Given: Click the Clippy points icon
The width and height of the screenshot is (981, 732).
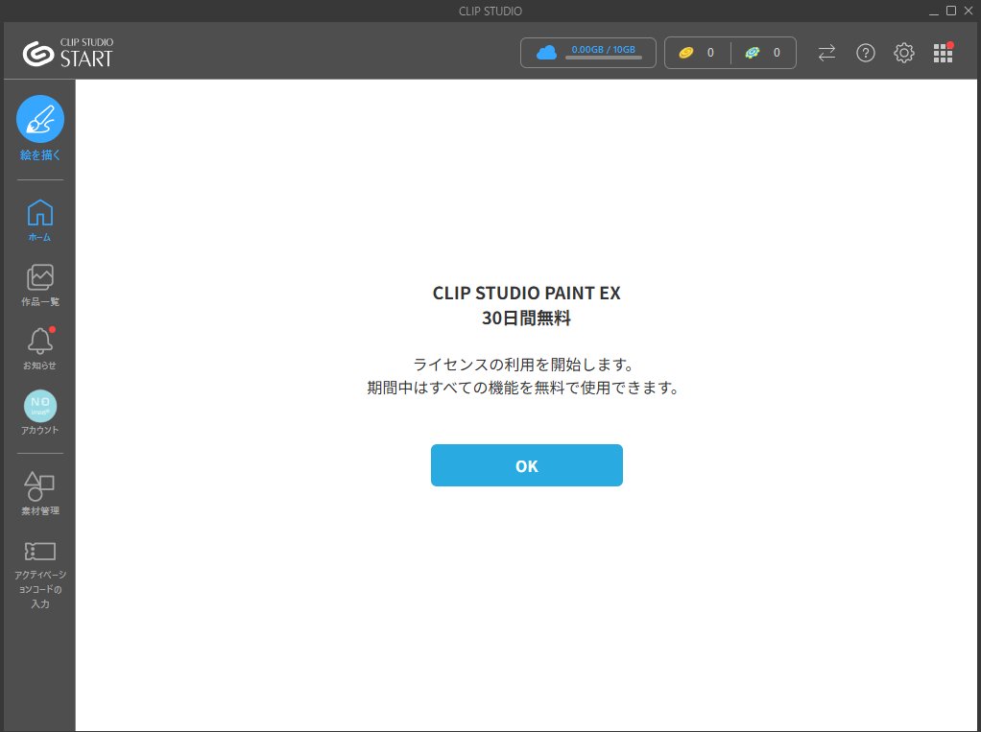Looking at the screenshot, I should [752, 53].
